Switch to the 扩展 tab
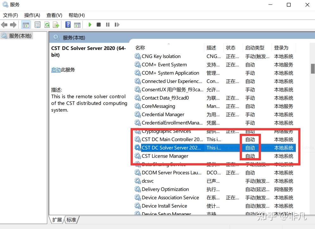Image resolution: width=315 pixels, height=229 pixels. point(57,220)
